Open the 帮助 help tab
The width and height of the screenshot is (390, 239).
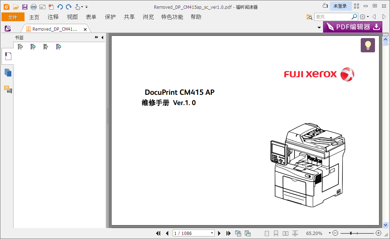(196, 17)
